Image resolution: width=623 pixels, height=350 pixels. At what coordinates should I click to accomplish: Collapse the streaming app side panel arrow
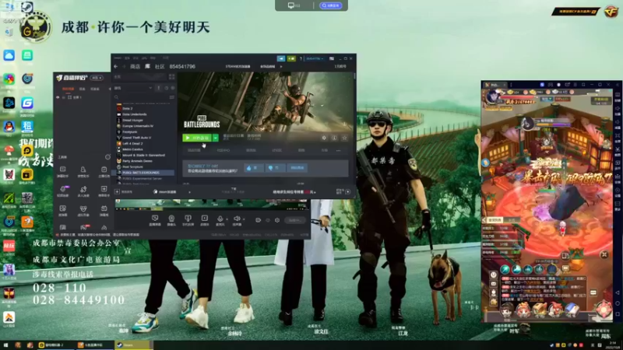point(110,89)
